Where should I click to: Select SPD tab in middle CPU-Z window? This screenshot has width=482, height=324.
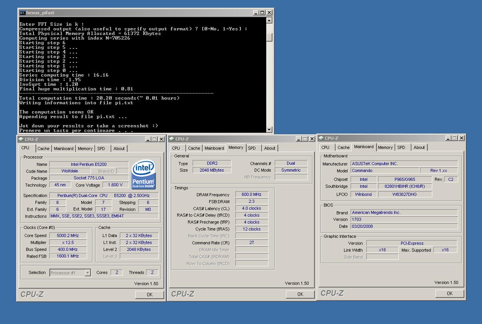pos(252,148)
